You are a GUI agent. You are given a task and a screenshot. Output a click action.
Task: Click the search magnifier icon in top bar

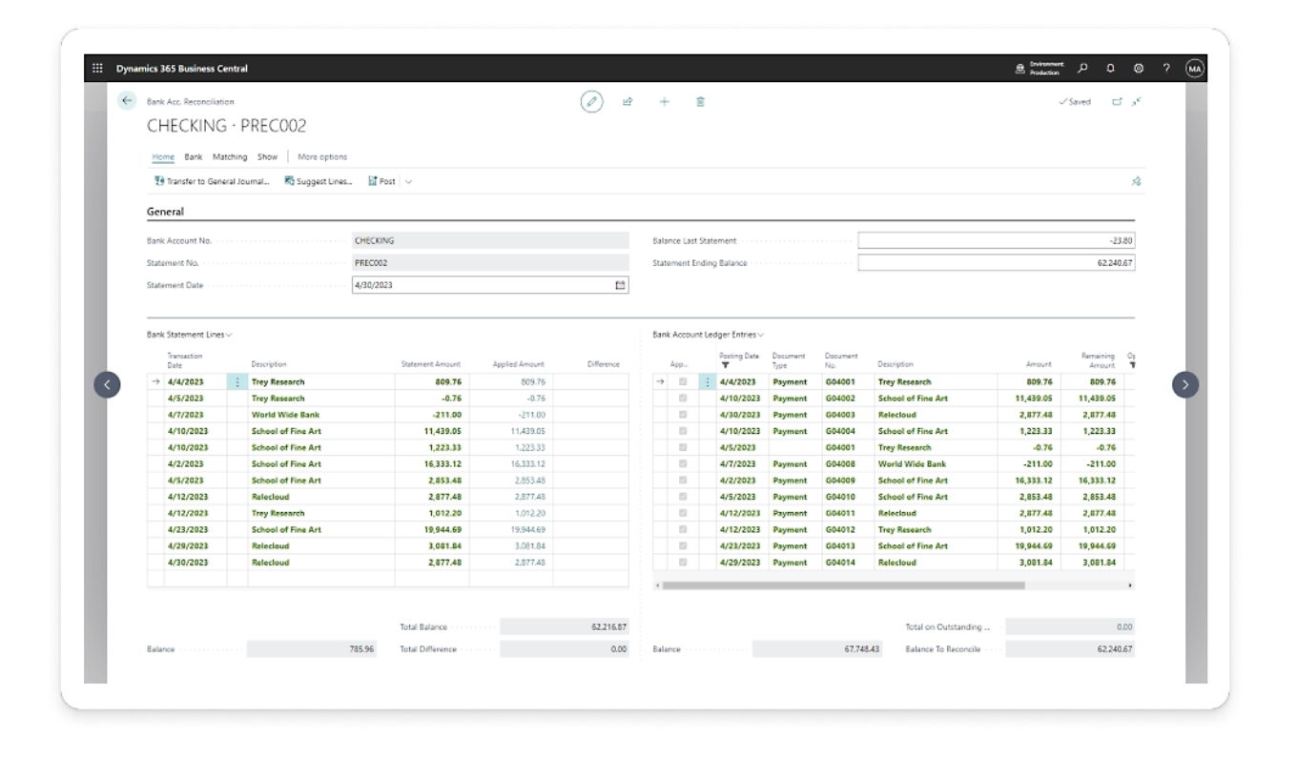pyautogui.click(x=1083, y=69)
